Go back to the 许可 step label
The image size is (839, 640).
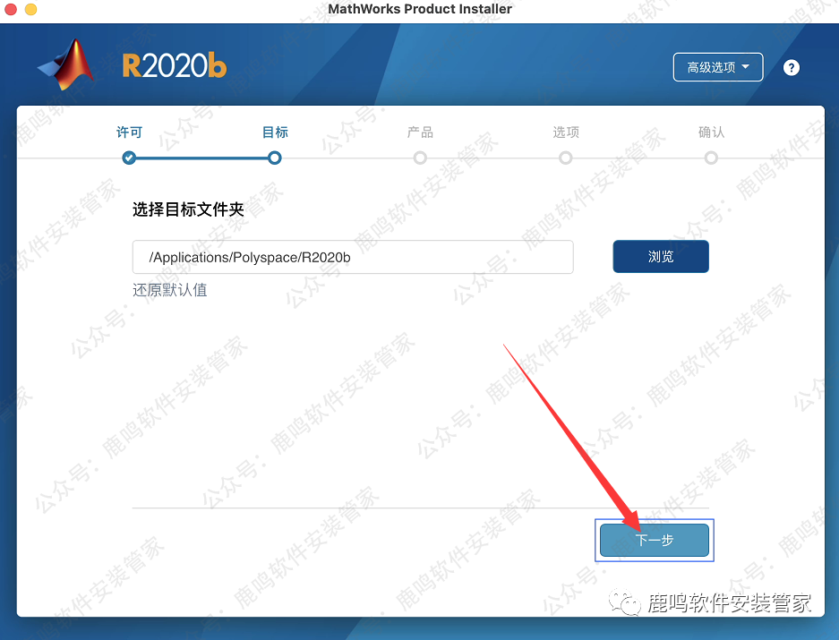pyautogui.click(x=130, y=132)
